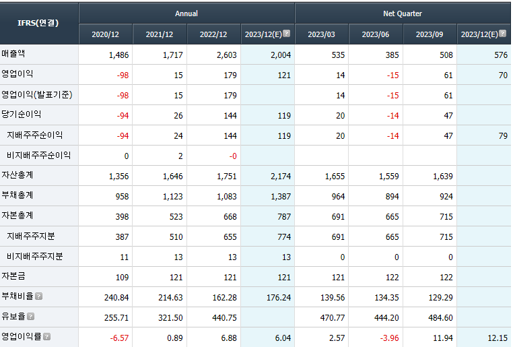The width and height of the screenshot is (513, 347).
Task: Click the 매출액 value 1,717
Action: pyautogui.click(x=173, y=55)
